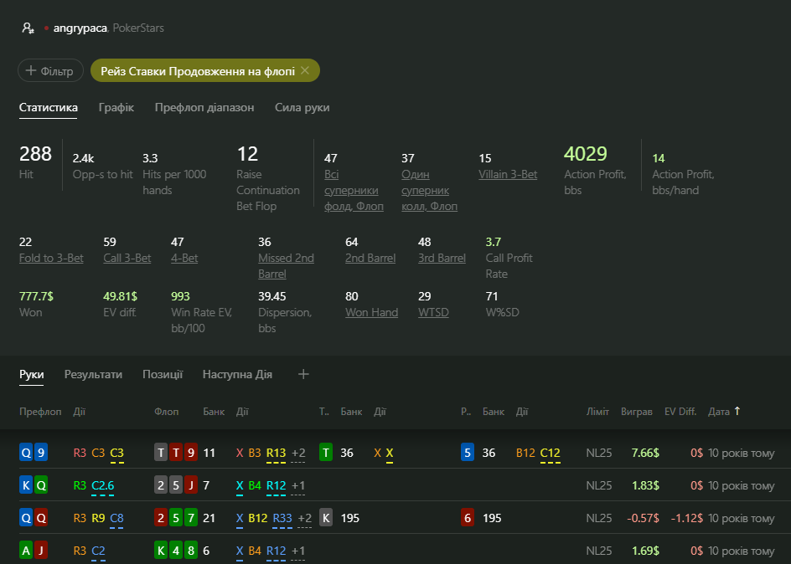Open the Missed 2nd Barrel stat link
This screenshot has height=564, width=791.
tap(286, 266)
